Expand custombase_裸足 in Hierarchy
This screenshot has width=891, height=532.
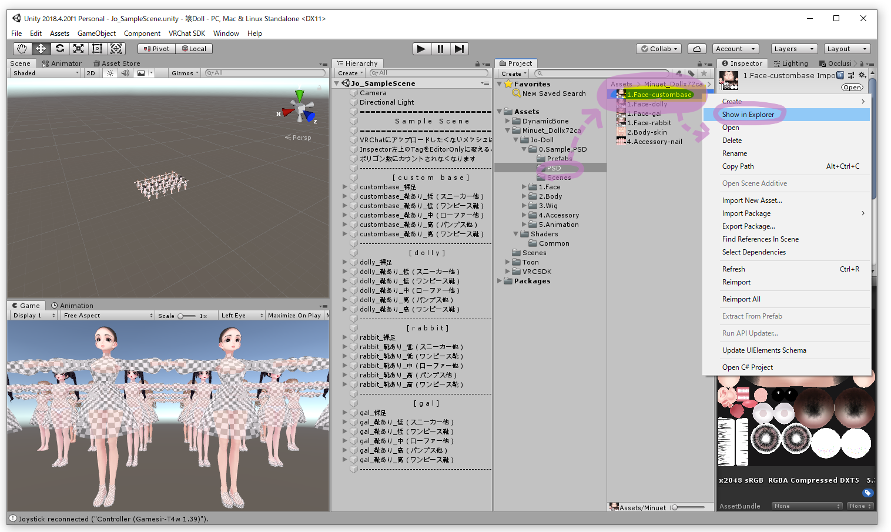345,187
